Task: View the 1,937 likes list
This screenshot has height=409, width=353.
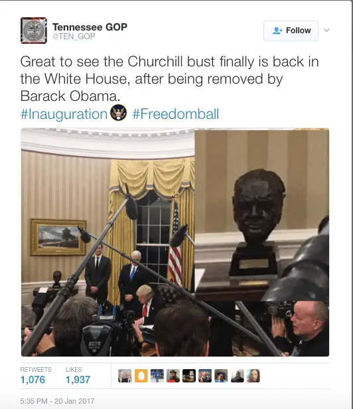Action: (x=78, y=376)
